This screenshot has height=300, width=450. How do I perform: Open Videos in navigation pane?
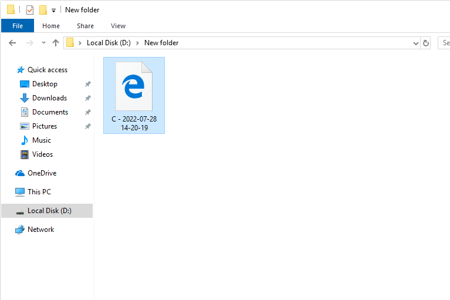(42, 154)
